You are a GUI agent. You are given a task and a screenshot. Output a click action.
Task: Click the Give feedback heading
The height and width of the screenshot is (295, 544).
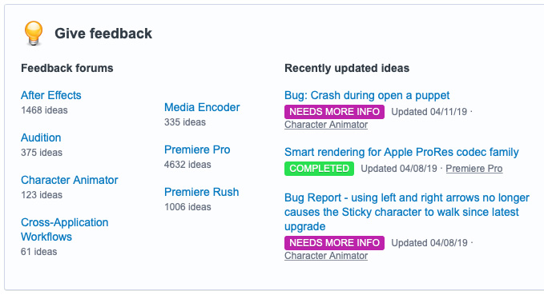pos(103,34)
